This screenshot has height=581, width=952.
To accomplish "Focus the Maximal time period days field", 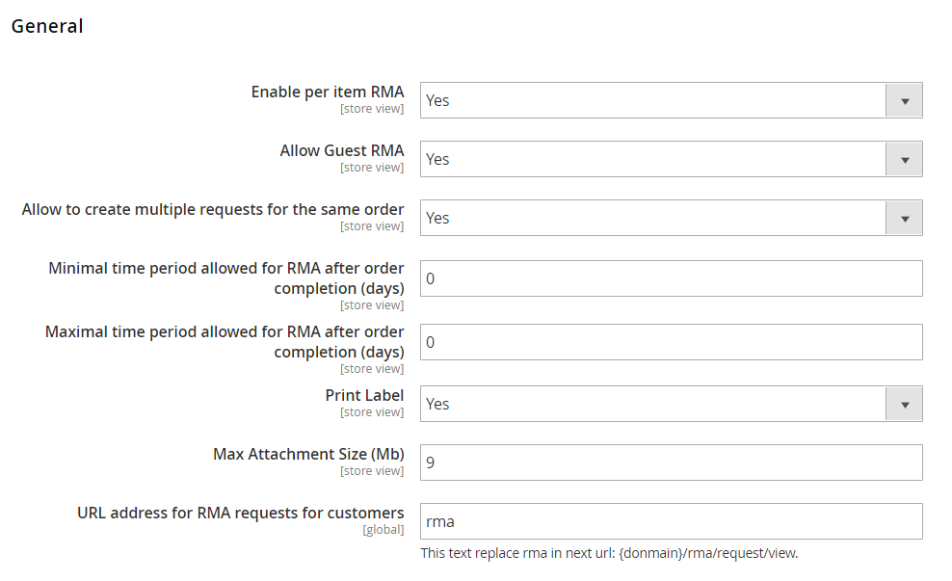I will [671, 342].
